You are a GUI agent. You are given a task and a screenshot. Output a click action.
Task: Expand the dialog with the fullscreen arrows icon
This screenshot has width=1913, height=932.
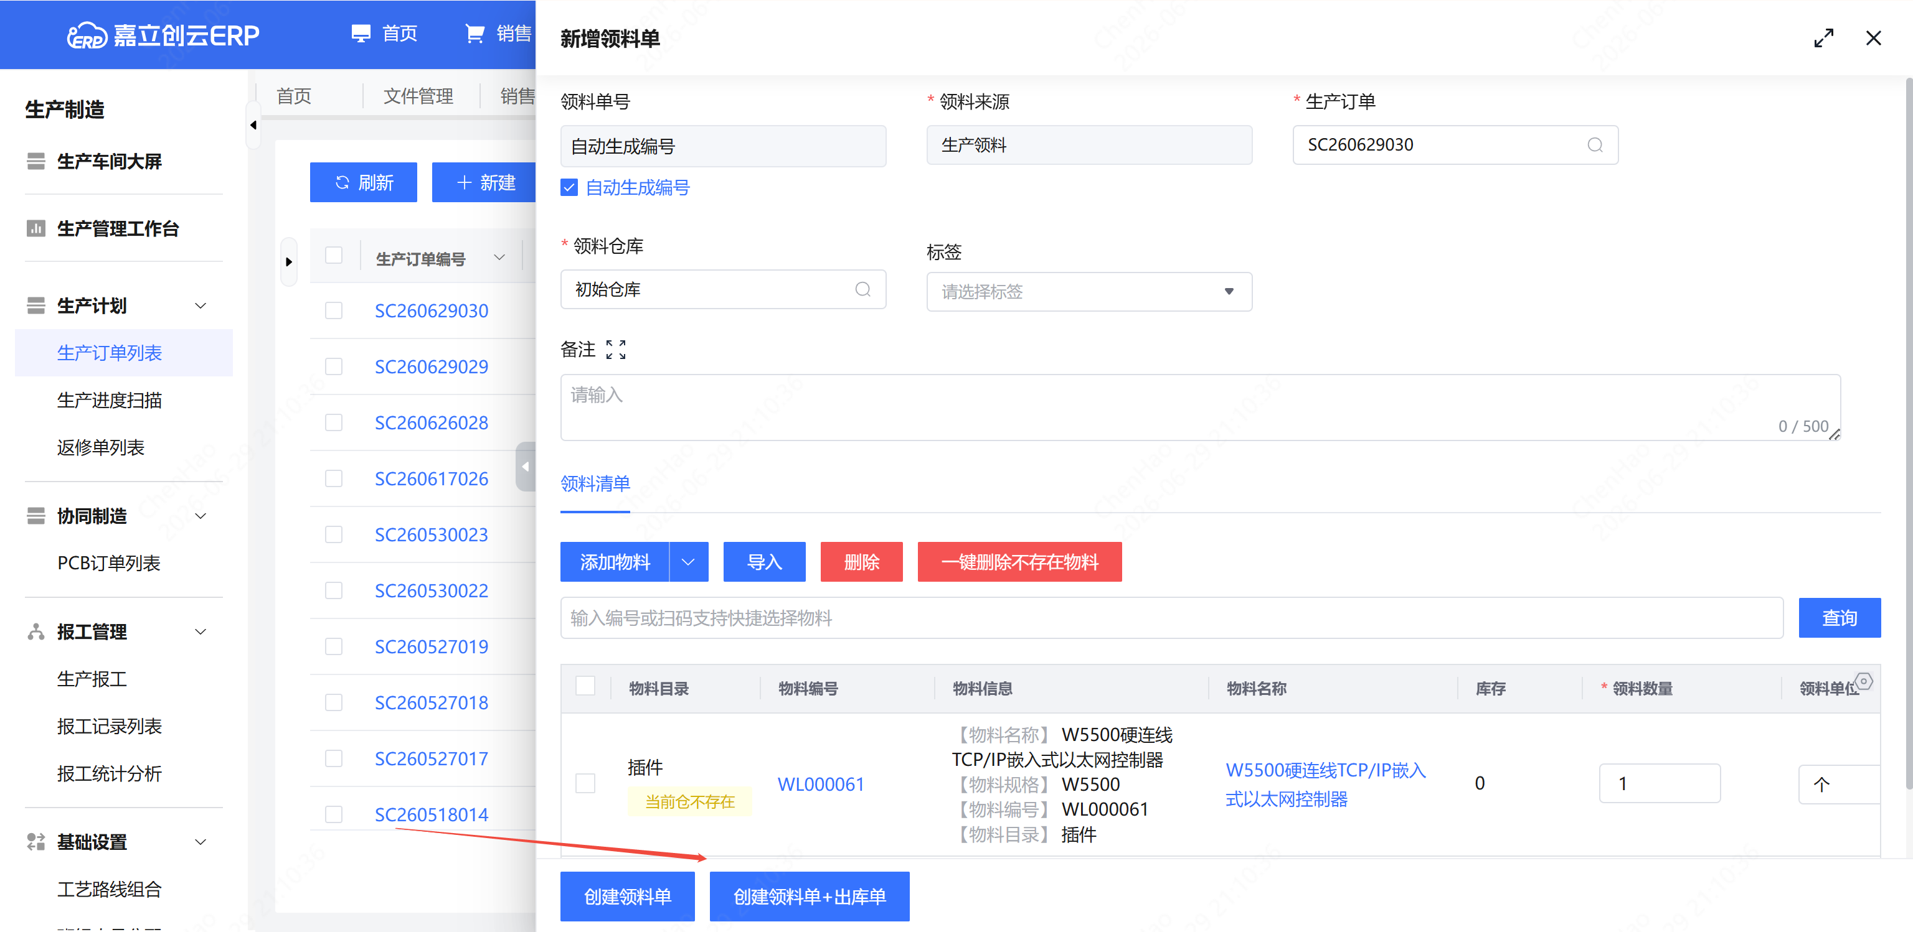pyautogui.click(x=1824, y=38)
